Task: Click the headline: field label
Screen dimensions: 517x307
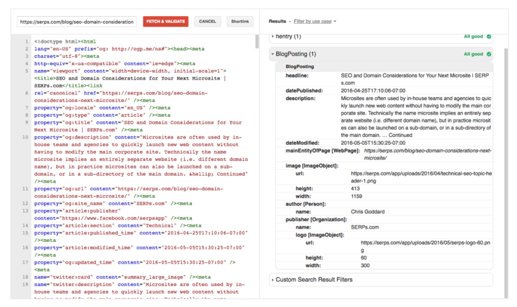Action: tap(297, 76)
